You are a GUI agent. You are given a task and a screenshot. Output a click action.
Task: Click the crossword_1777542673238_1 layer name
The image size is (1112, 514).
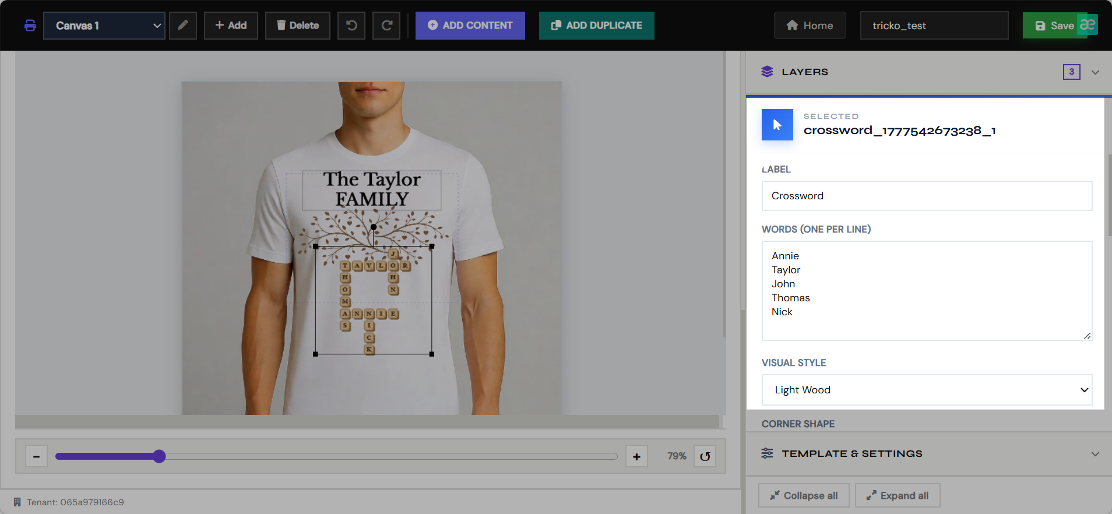[900, 131]
